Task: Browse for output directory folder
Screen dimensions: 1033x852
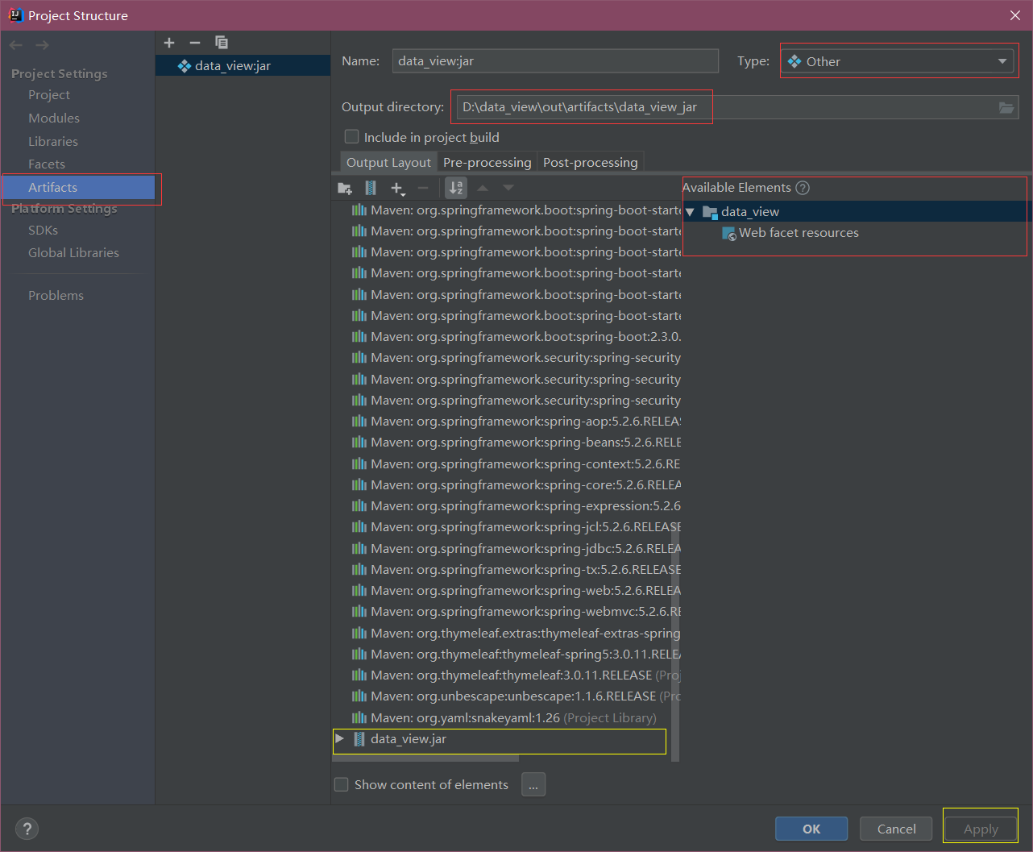Action: click(x=1006, y=107)
